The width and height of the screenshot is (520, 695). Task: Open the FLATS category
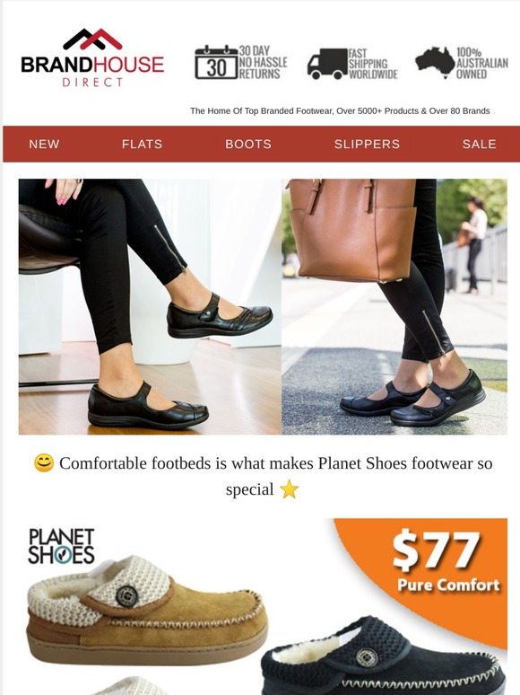(142, 144)
